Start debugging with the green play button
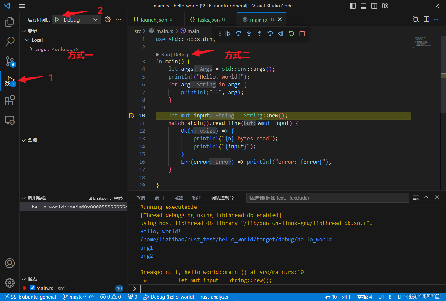 click(x=57, y=20)
